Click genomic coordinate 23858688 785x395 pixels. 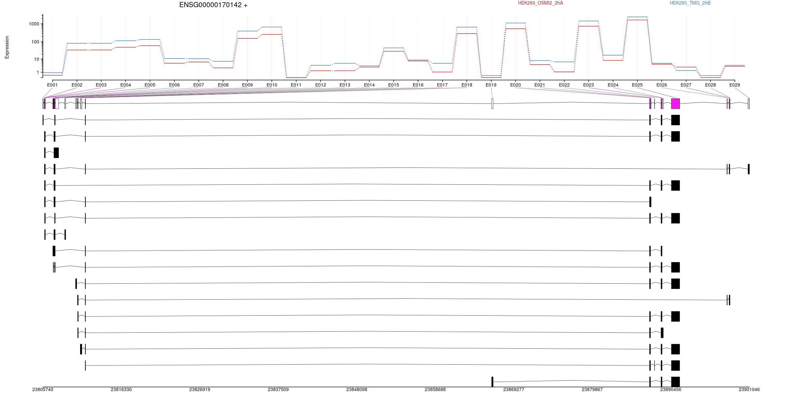click(x=435, y=389)
